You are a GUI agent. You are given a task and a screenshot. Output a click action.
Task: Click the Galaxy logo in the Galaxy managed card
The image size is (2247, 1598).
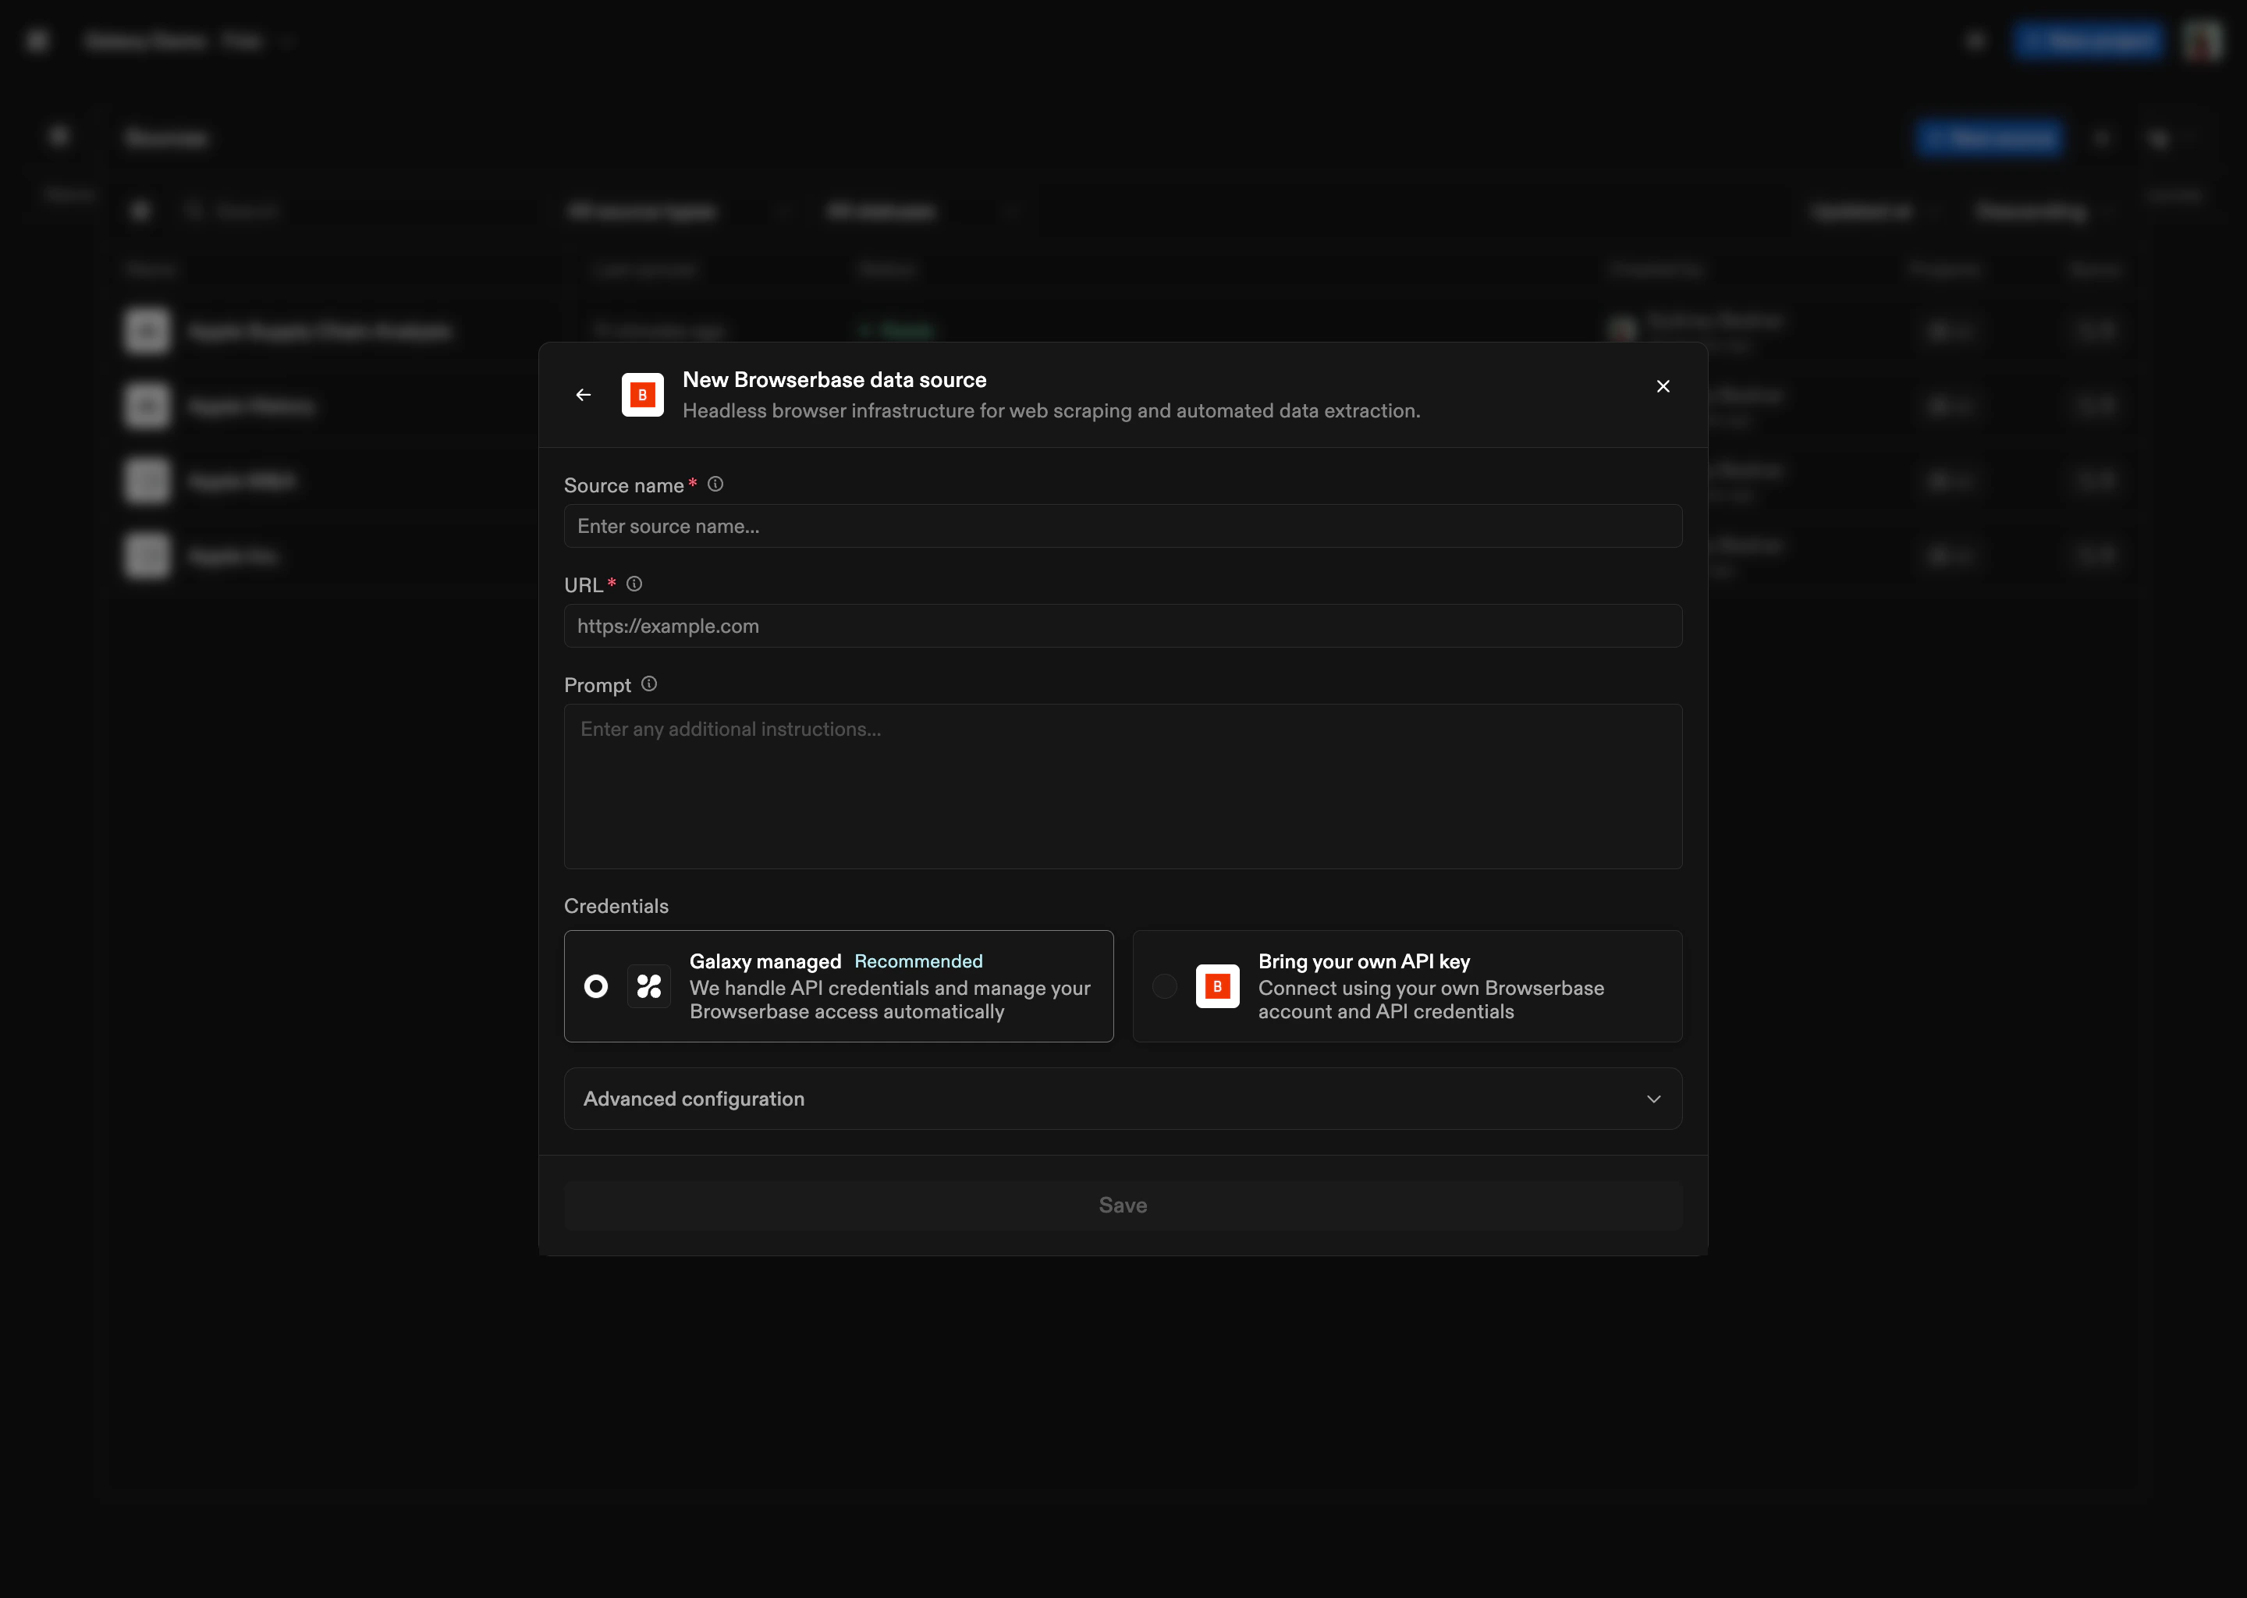(649, 986)
